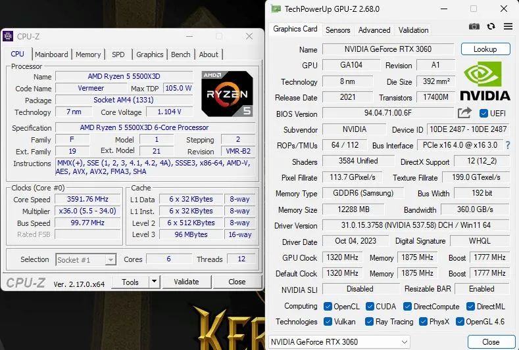The image size is (519, 350).
Task: Click the Validate button in CPU-Z
Action: [x=186, y=282]
